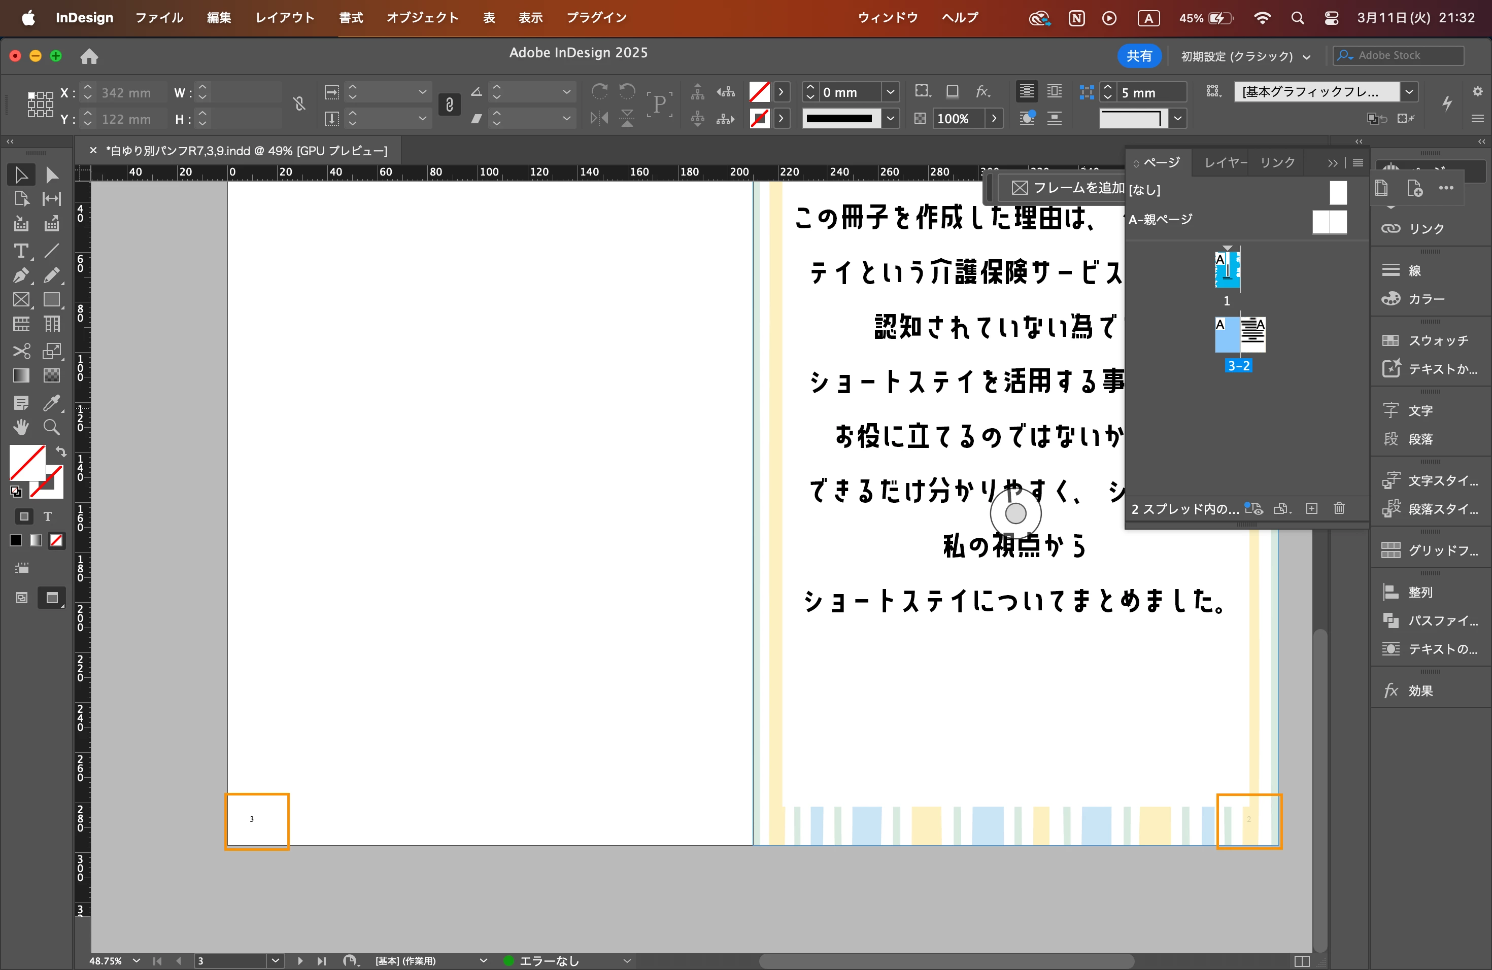This screenshot has width=1492, height=970.
Task: Switch to the レイヤー tab
Action: click(x=1225, y=163)
